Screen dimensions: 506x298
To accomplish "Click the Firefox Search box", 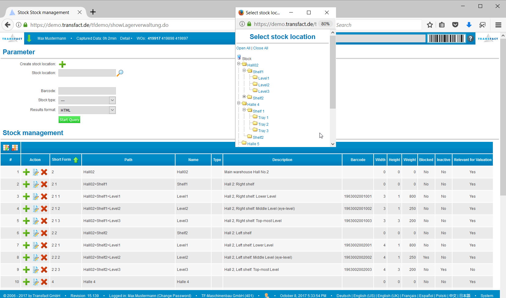I will tap(379, 25).
